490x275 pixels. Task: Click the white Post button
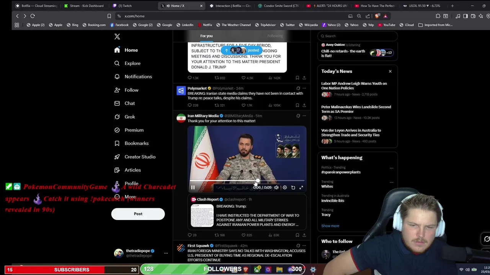pos(138,214)
